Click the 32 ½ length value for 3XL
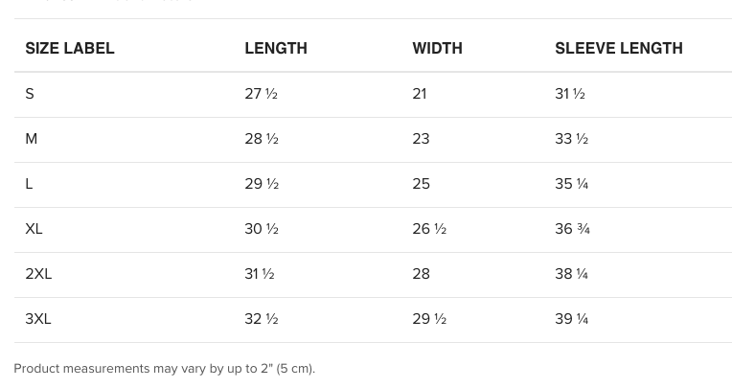Image resolution: width=732 pixels, height=388 pixels. (262, 319)
